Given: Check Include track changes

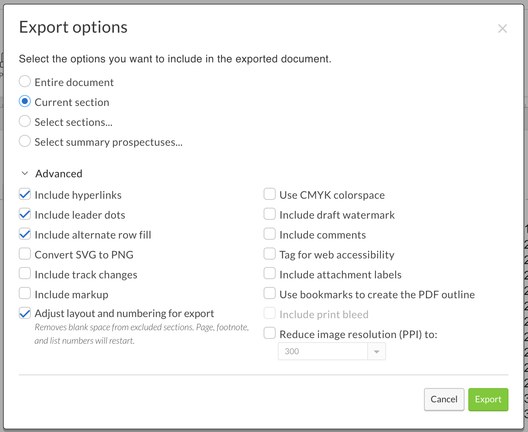Looking at the screenshot, I should point(25,274).
